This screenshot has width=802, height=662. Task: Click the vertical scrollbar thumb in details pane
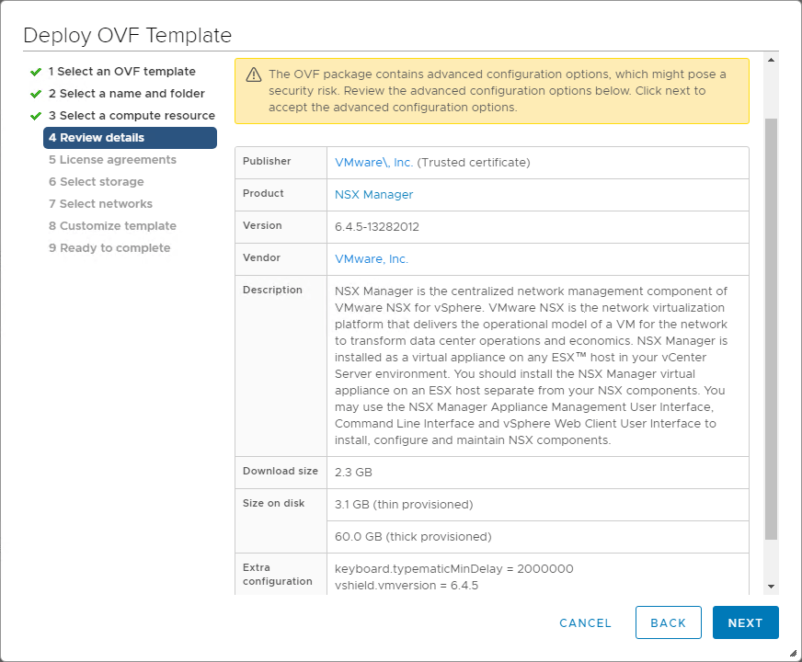[x=772, y=328]
